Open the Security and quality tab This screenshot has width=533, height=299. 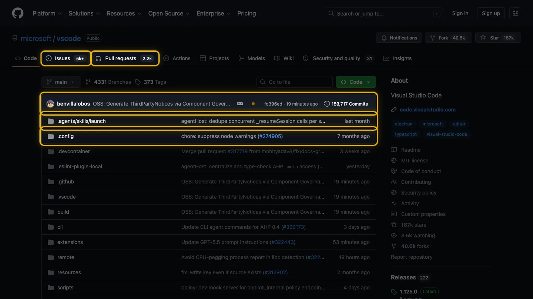pyautogui.click(x=338, y=58)
